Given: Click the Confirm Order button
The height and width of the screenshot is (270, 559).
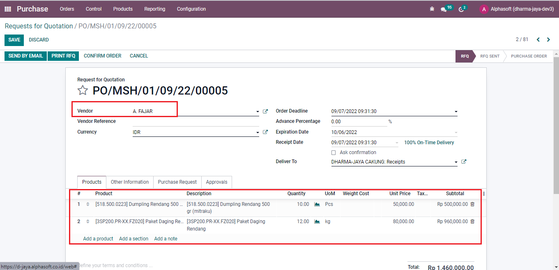Looking at the screenshot, I should pyautogui.click(x=102, y=56).
